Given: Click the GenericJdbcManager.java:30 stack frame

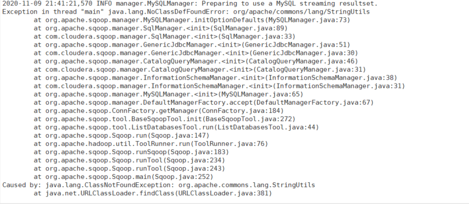Looking at the screenshot, I should pyautogui.click(x=196, y=53).
